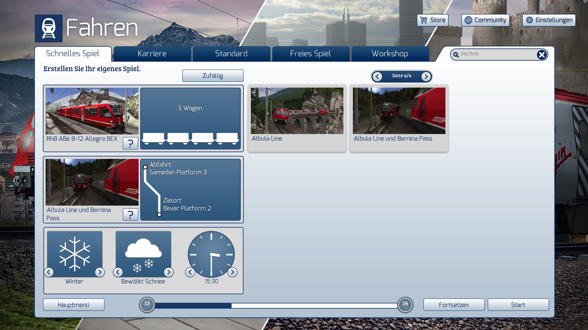Click the Start button

point(518,305)
